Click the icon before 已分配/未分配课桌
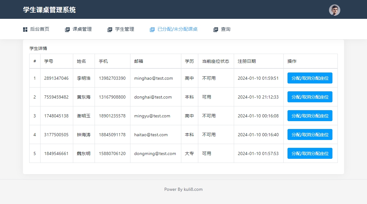This screenshot has height=204, width=367. [x=152, y=30]
